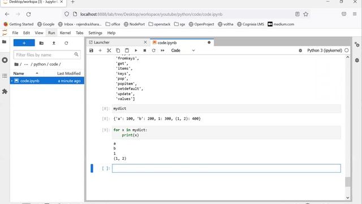Upload files with the upload arrow icon
Viewport: 362px width, 204px height.
tap(54, 43)
